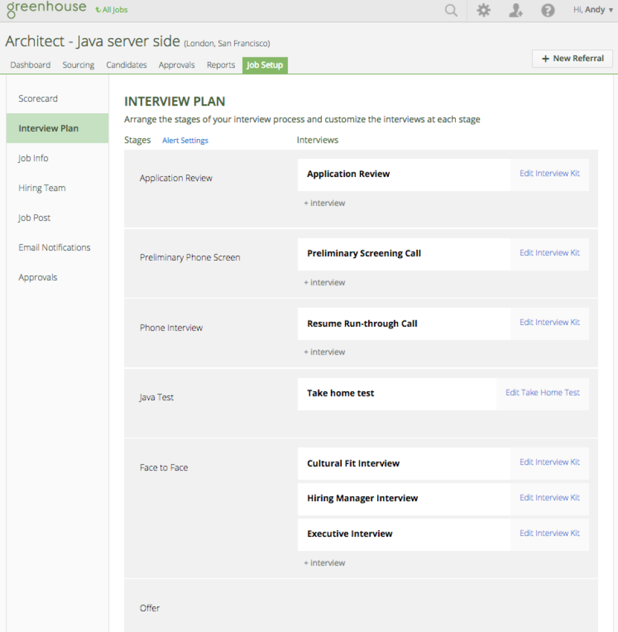Open the help question mark icon
The image size is (618, 632).
[x=548, y=10]
